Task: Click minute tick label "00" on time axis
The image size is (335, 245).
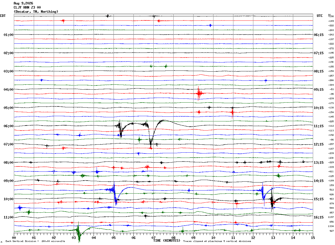Action: point(14,238)
